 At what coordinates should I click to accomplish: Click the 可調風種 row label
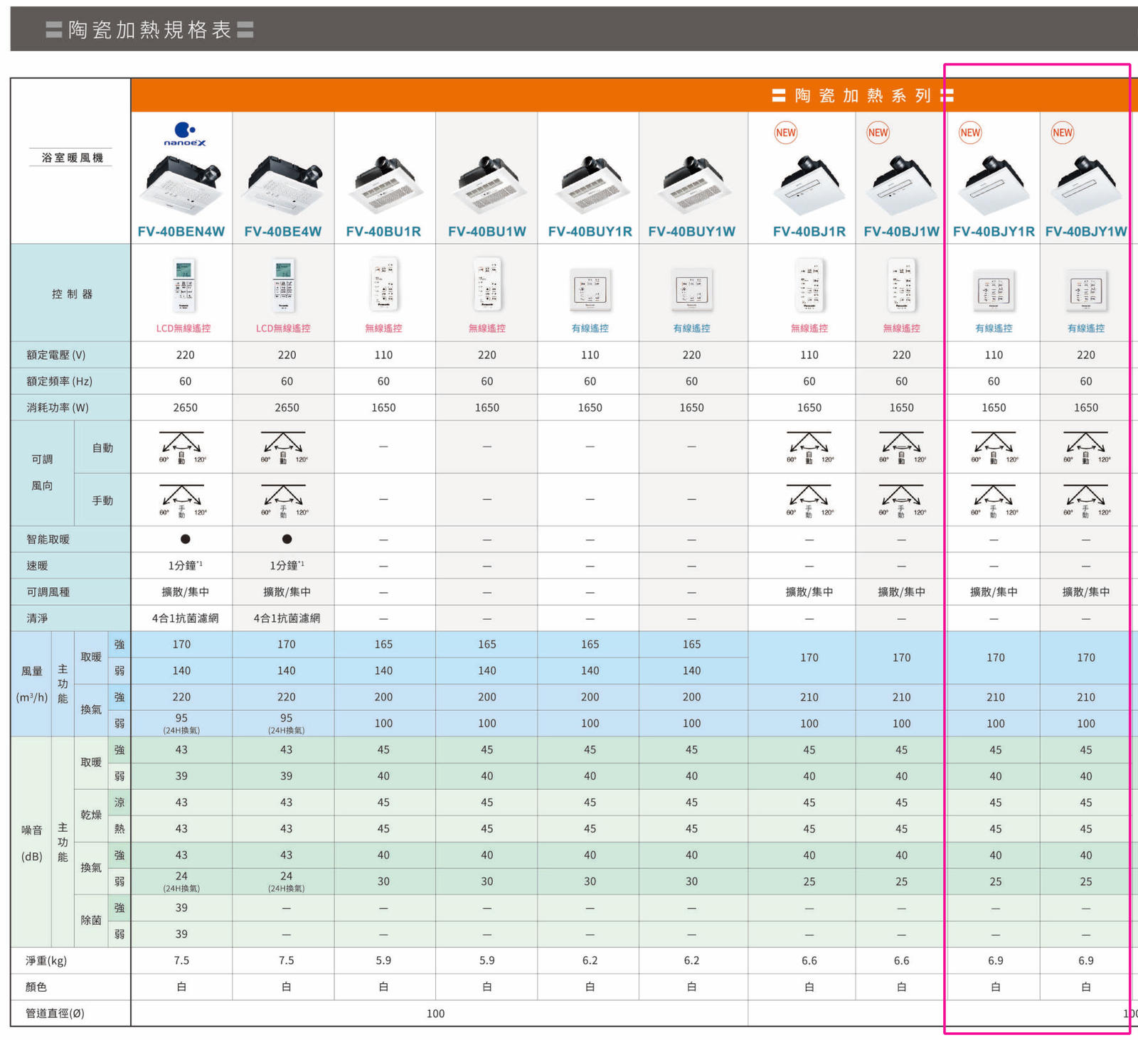pyautogui.click(x=48, y=592)
